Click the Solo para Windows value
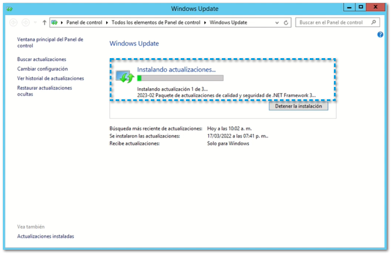Image resolution: width=392 pixels, height=255 pixels. click(228, 143)
